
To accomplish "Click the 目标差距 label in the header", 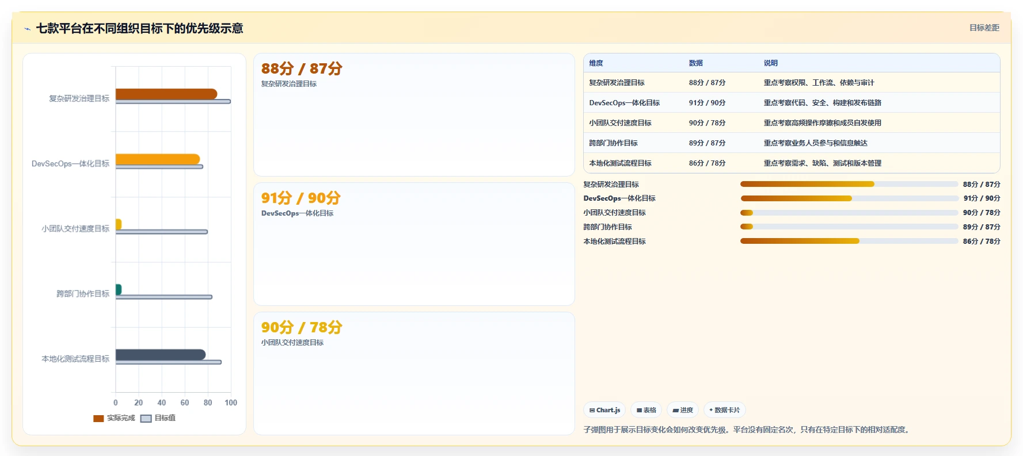I will [984, 28].
